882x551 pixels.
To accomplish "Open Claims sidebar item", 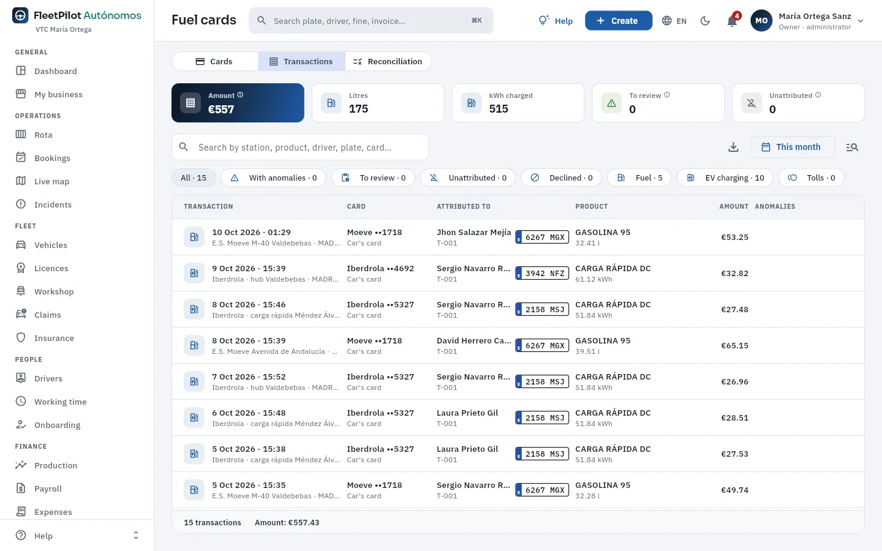I will pyautogui.click(x=77, y=315).
